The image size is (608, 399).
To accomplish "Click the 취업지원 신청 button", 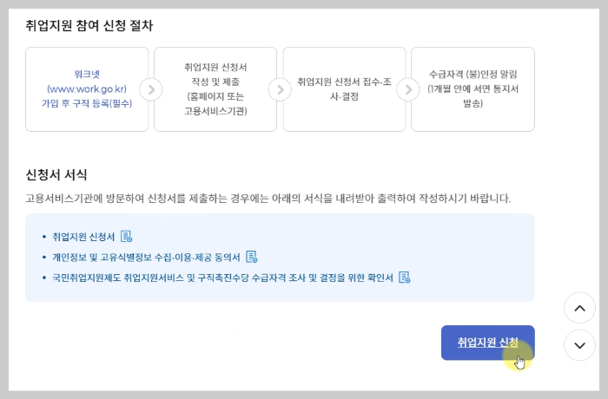I will click(x=488, y=343).
